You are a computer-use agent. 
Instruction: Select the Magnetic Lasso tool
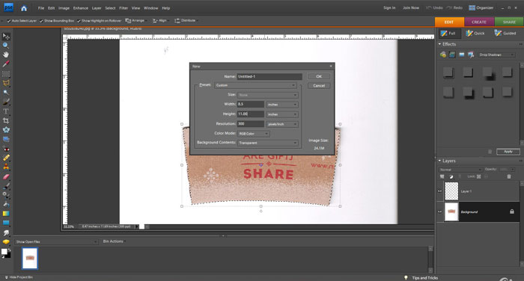point(6,83)
